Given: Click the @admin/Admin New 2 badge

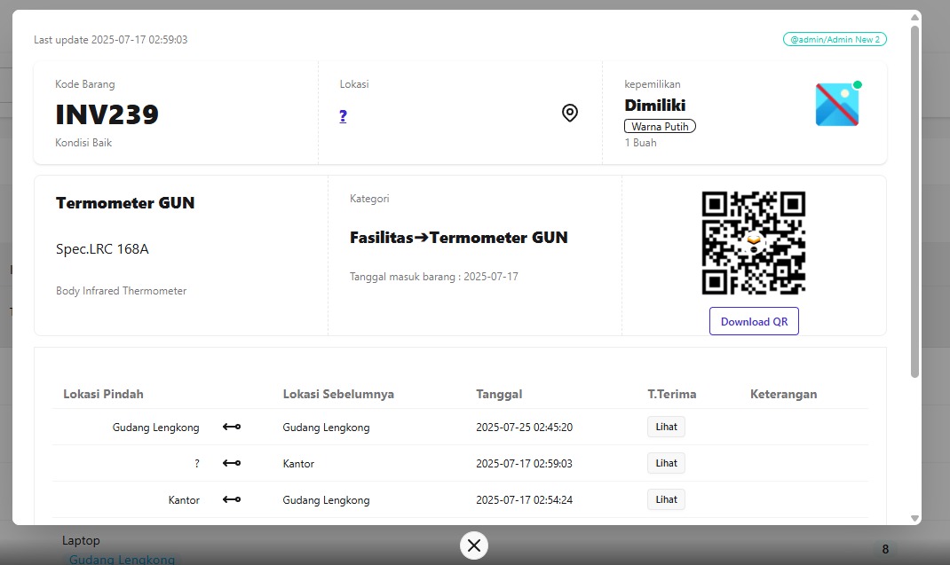Looking at the screenshot, I should click(x=835, y=39).
